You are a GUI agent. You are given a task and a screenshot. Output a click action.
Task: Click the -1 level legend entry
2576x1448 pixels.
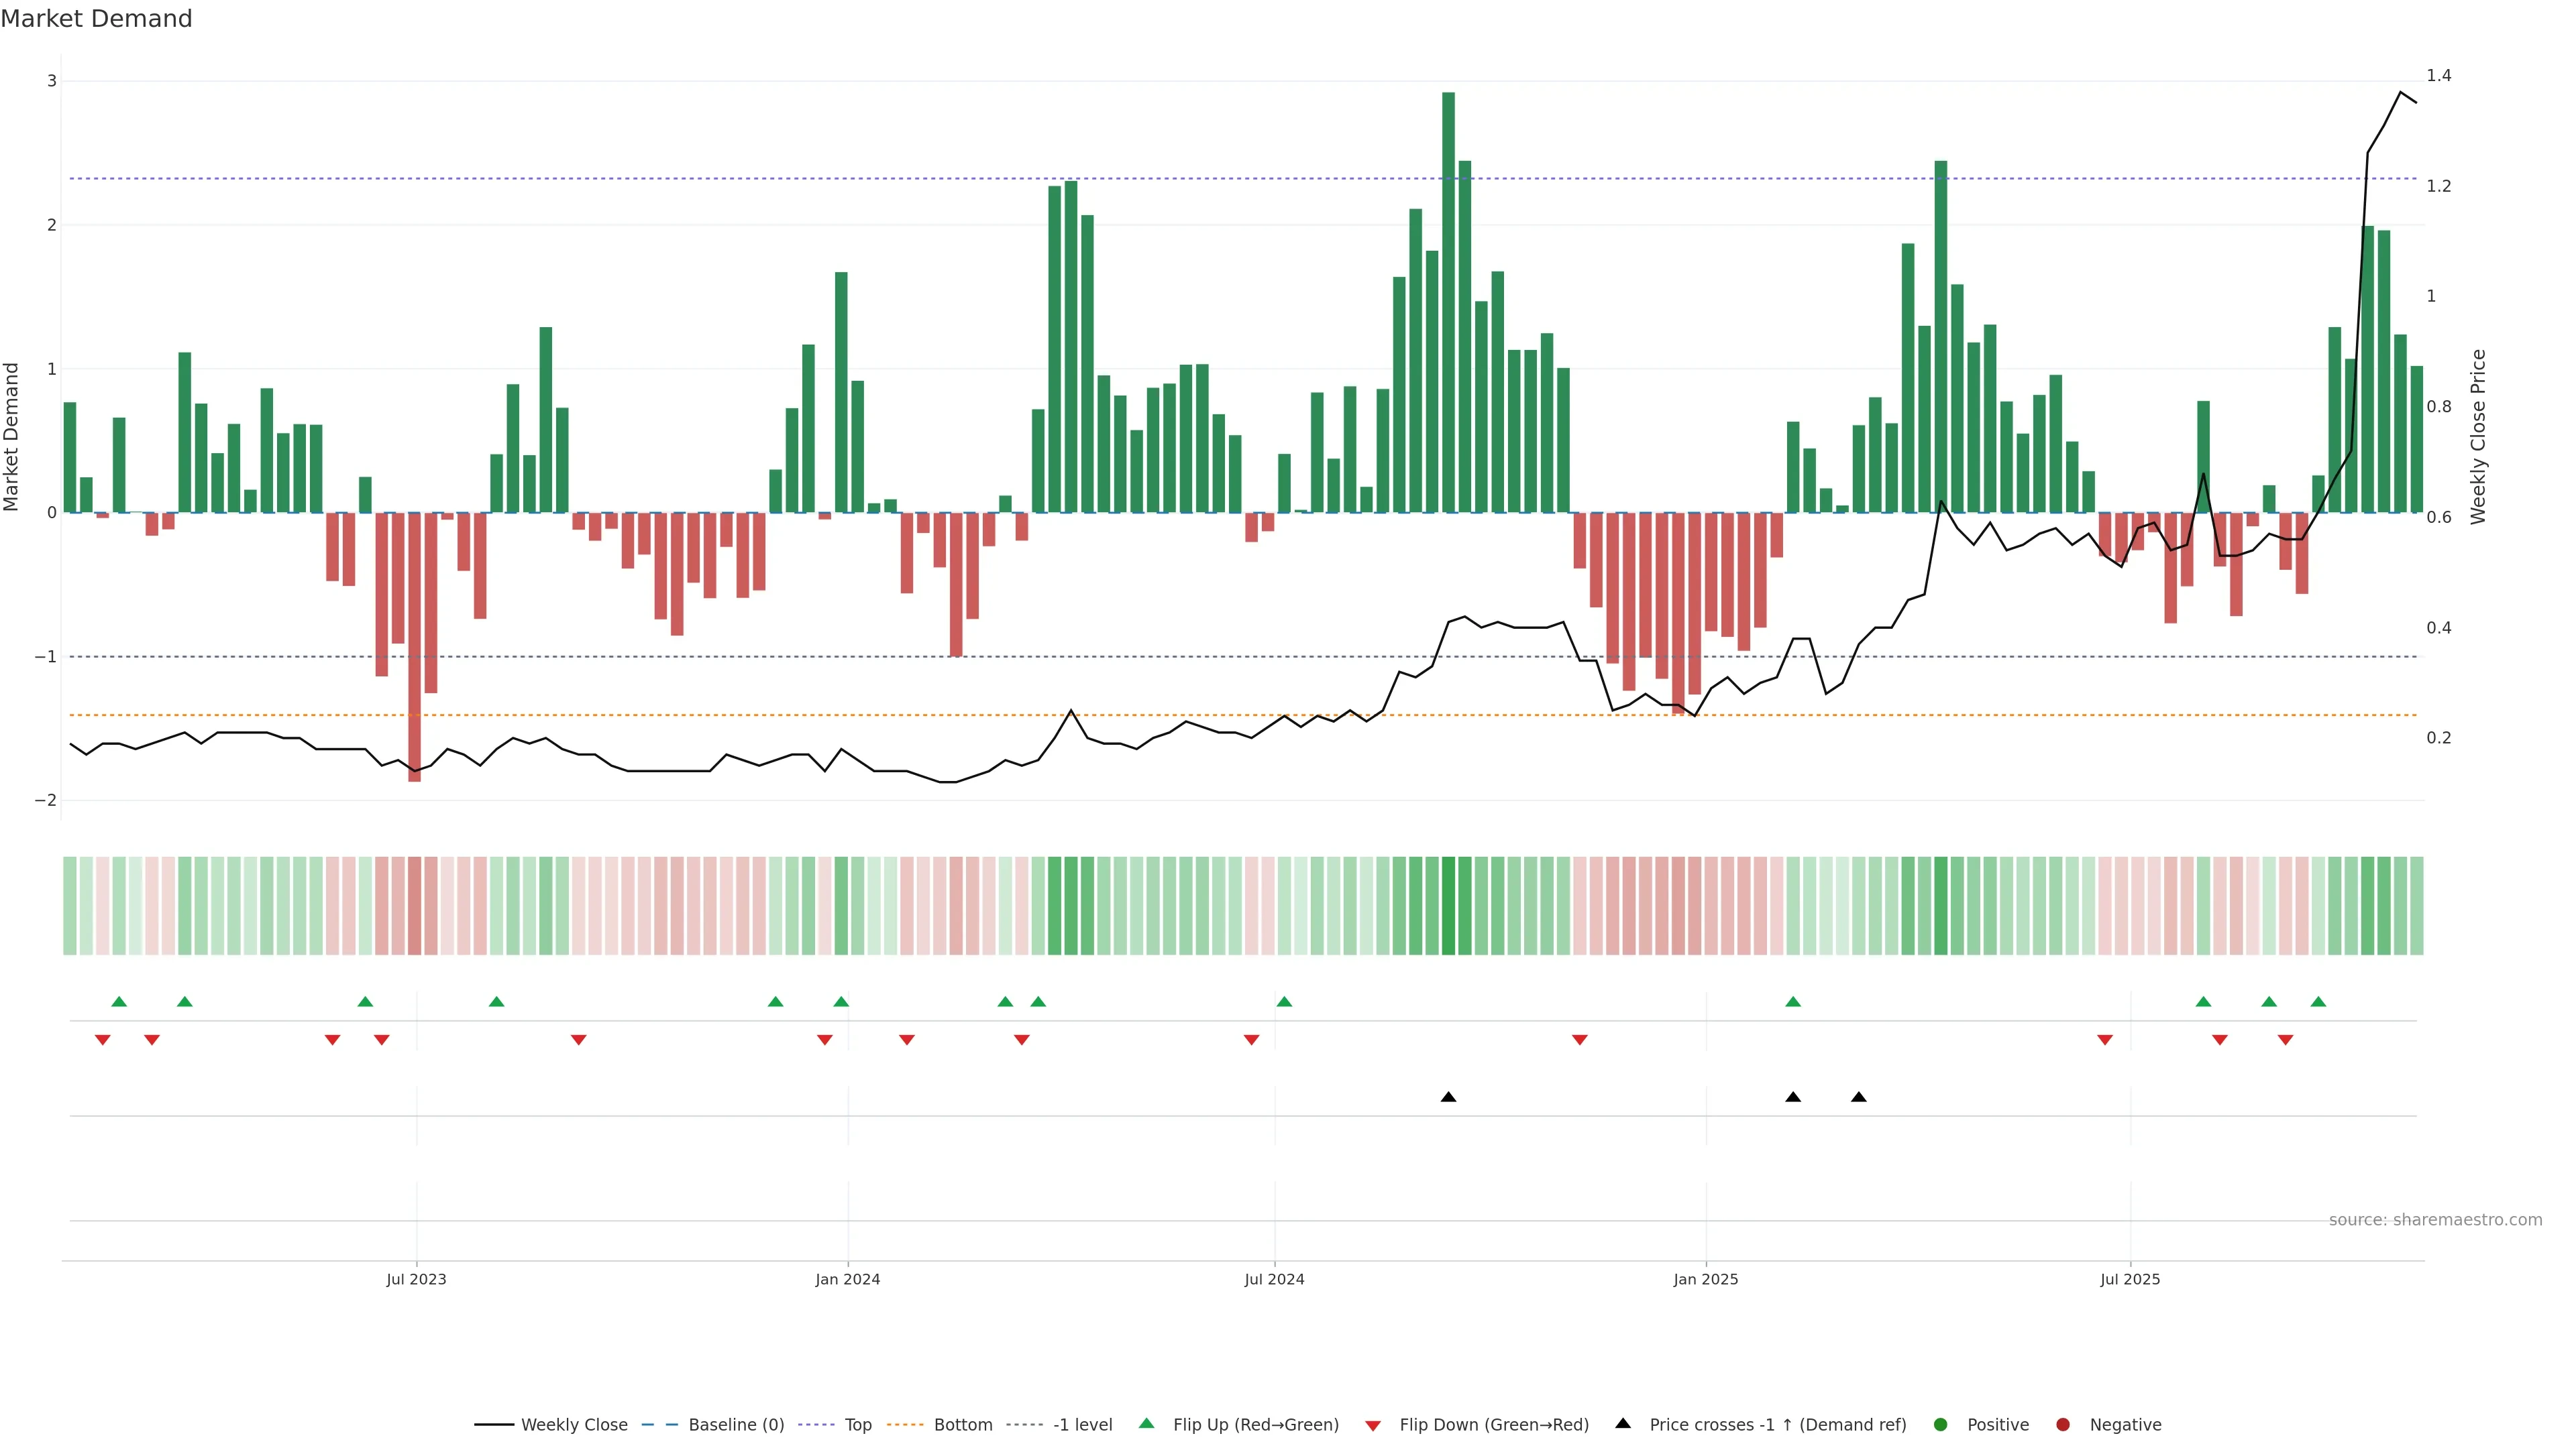pyautogui.click(x=1082, y=1425)
